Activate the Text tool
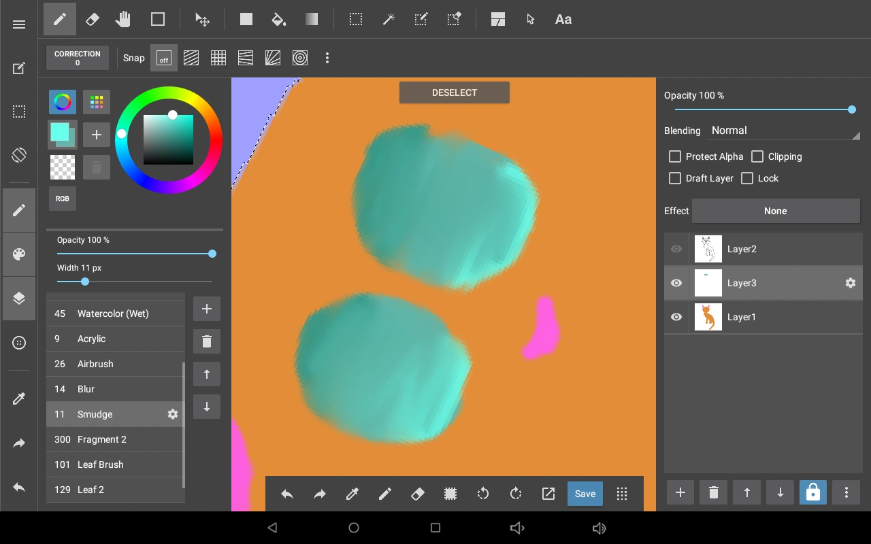Image resolution: width=871 pixels, height=544 pixels. pos(563,20)
